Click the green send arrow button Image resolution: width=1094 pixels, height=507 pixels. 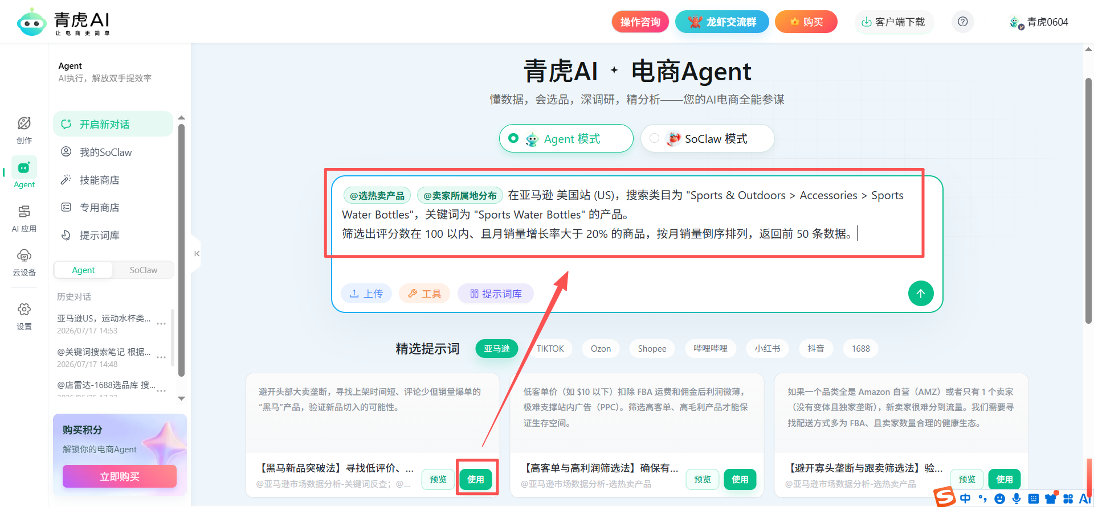(920, 294)
